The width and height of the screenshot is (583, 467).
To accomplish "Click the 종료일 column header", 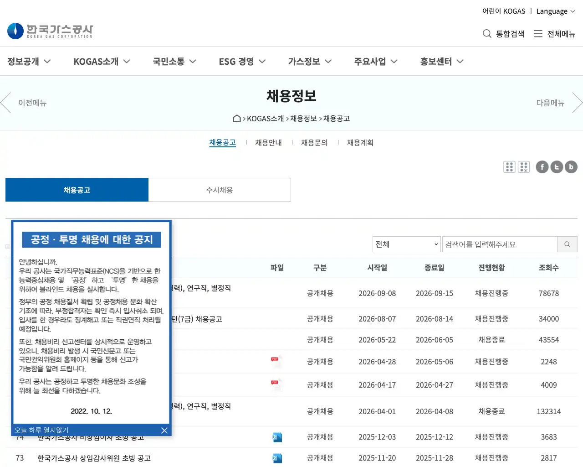I will pos(435,268).
